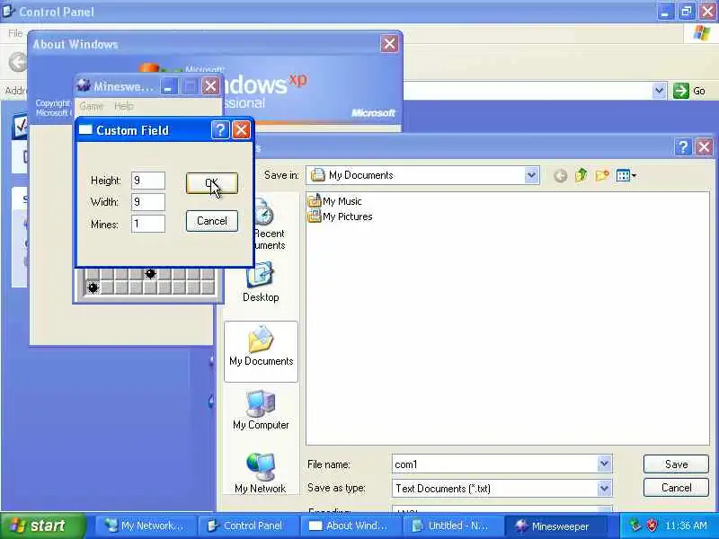Click Custom Field help question mark

coord(220,130)
